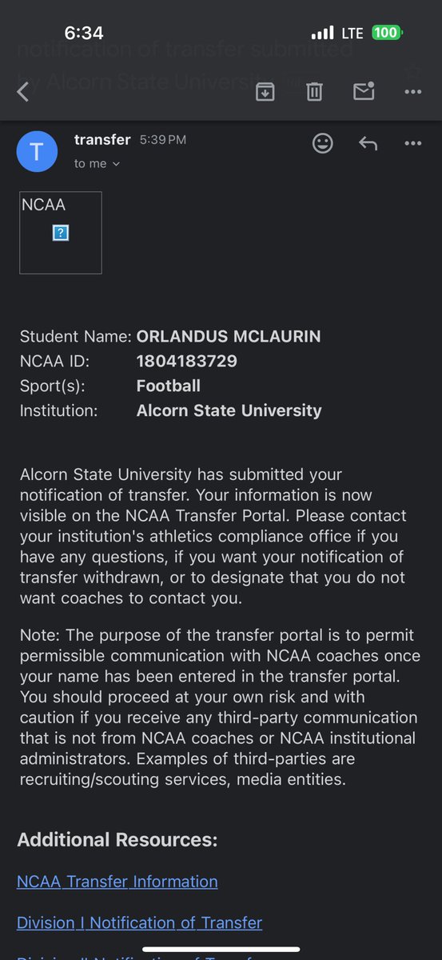This screenshot has width=442, height=960.
Task: Archive this email with the box icon
Action: coord(265,92)
